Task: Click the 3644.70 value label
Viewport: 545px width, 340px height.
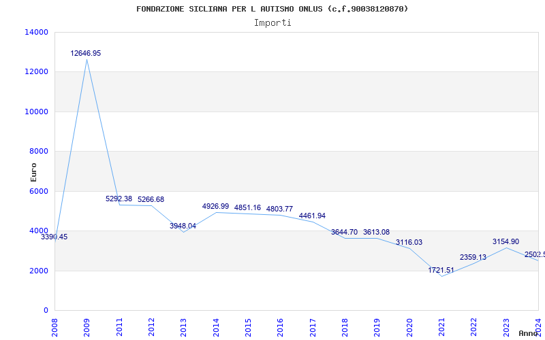Action: [344, 232]
